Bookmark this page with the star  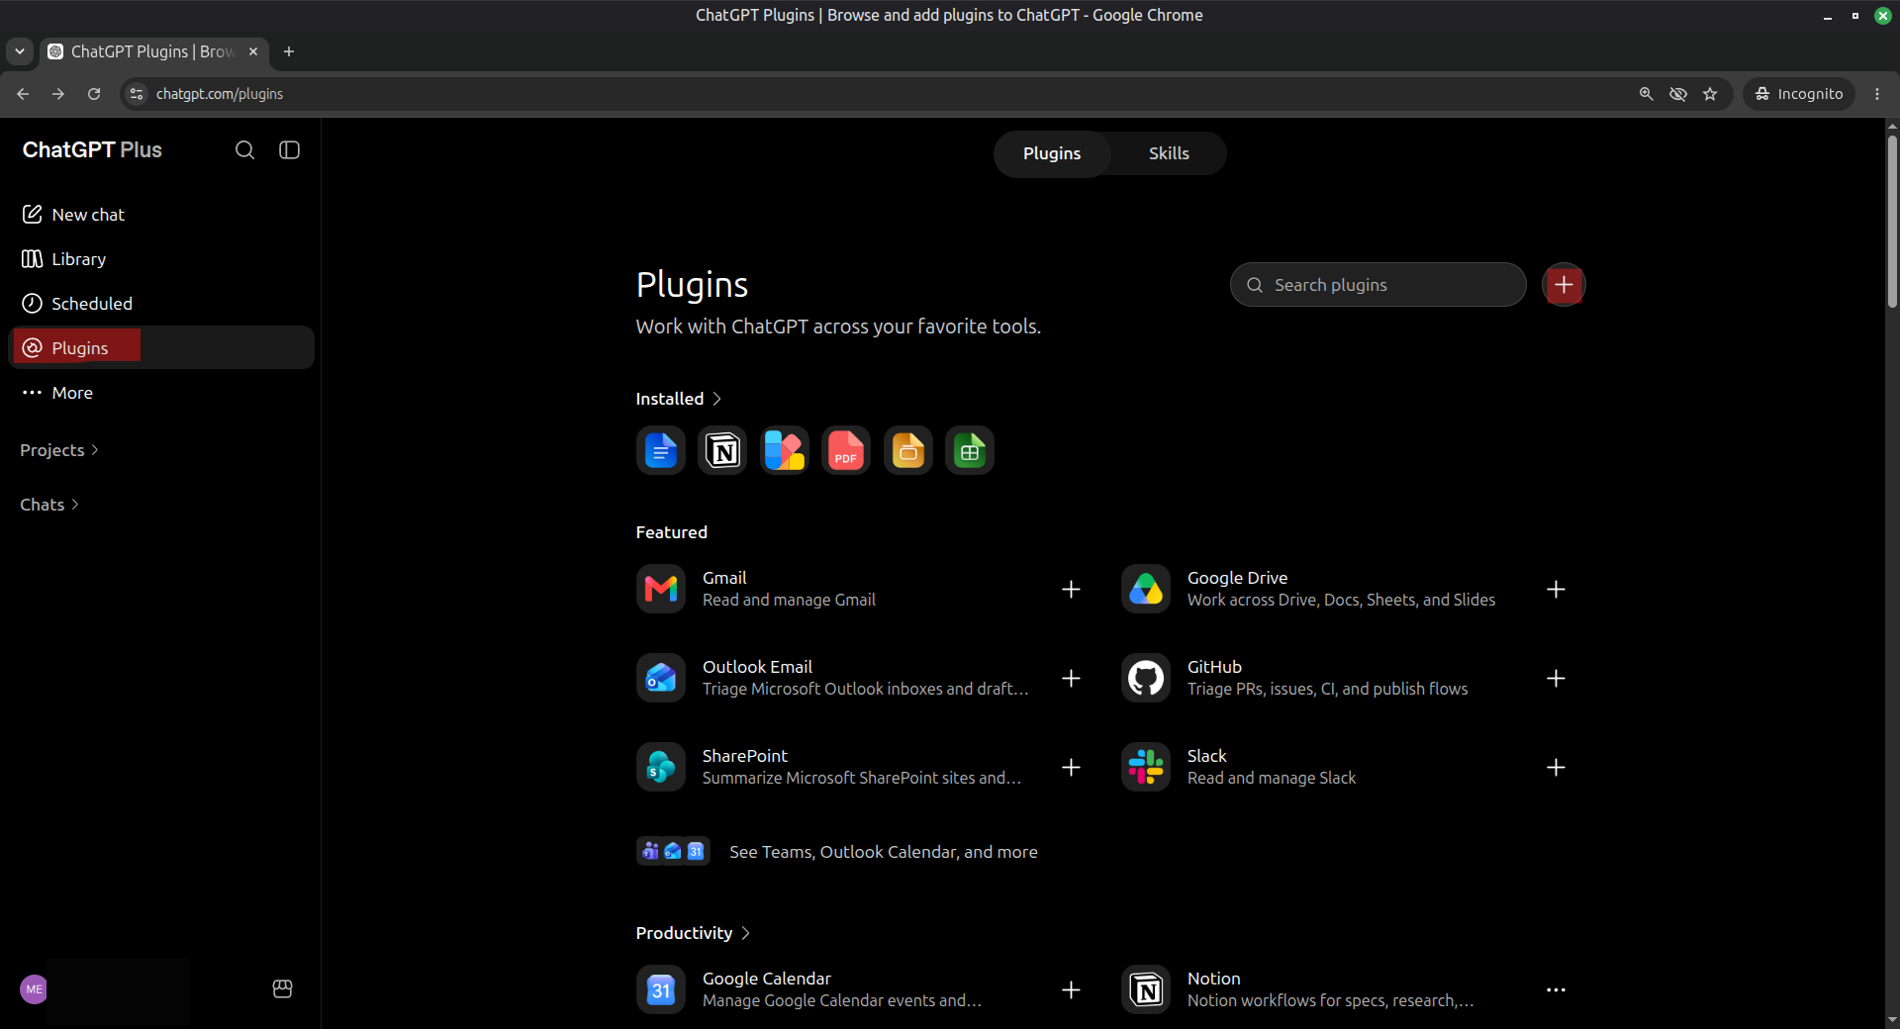point(1710,94)
